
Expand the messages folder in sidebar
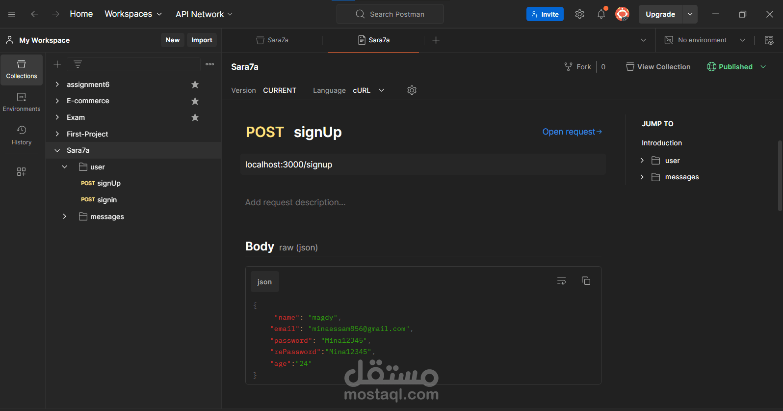[x=64, y=217]
